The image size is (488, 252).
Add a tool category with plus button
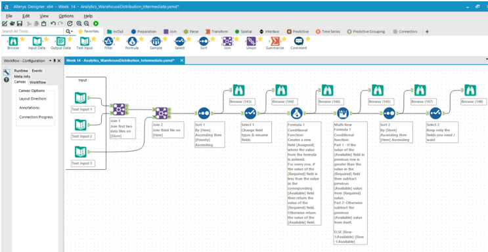[427, 31]
